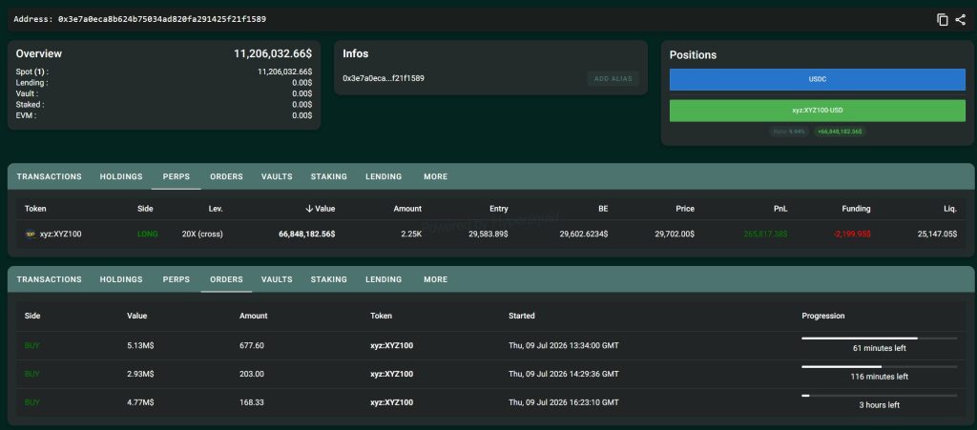Click the start time Thu, 09 Jul 2026 16:23:10 GMT

point(563,402)
